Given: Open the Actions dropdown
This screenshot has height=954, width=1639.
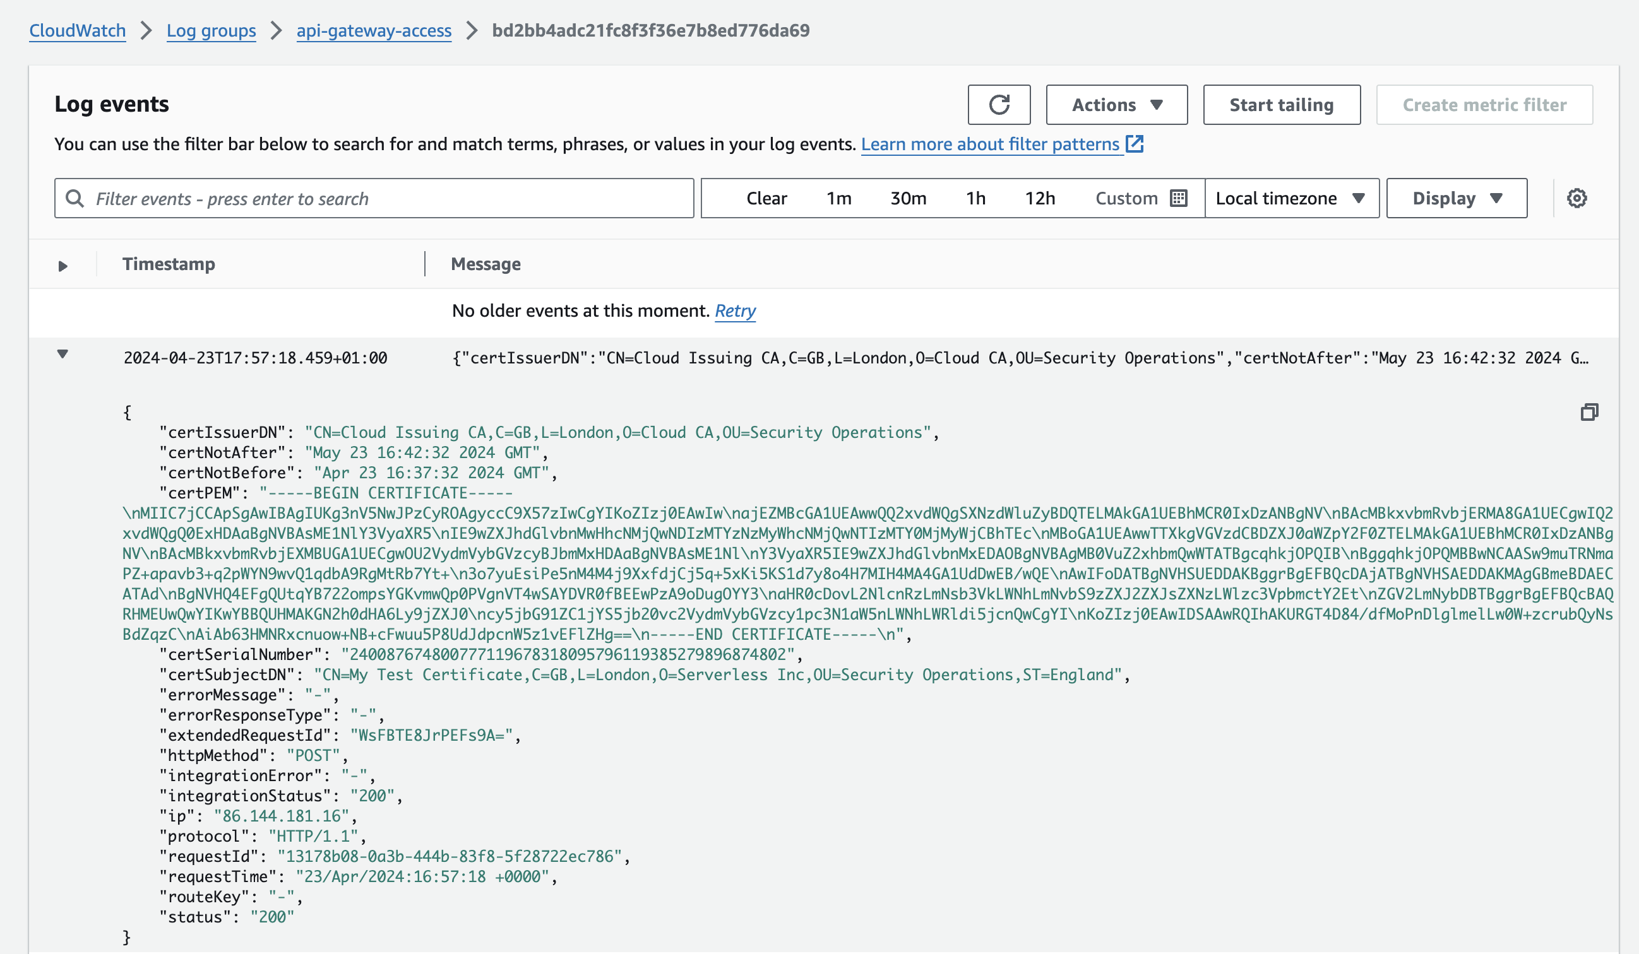Looking at the screenshot, I should pyautogui.click(x=1116, y=105).
